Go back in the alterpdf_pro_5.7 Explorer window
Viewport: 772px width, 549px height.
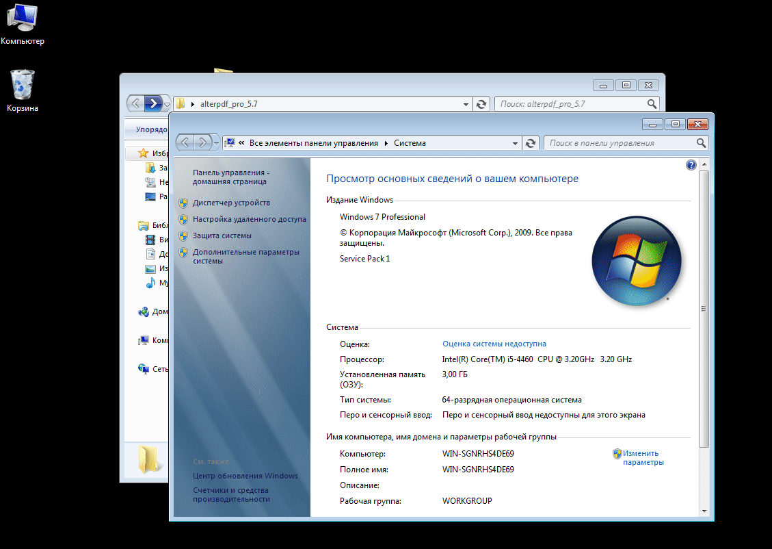(x=135, y=103)
